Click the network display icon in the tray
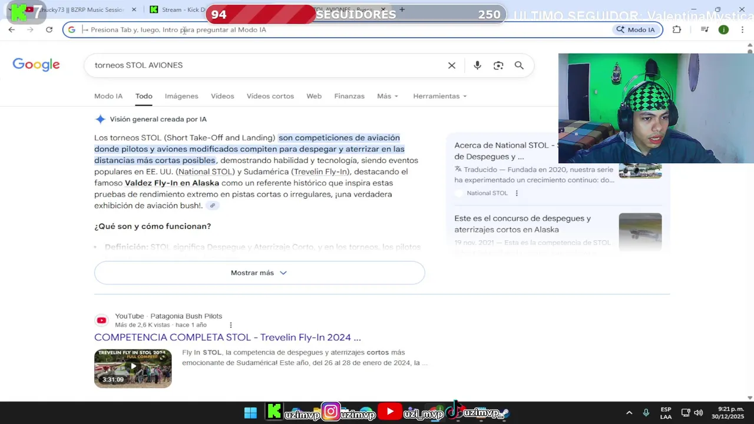Screen dimensions: 754x424 [x=686, y=413]
